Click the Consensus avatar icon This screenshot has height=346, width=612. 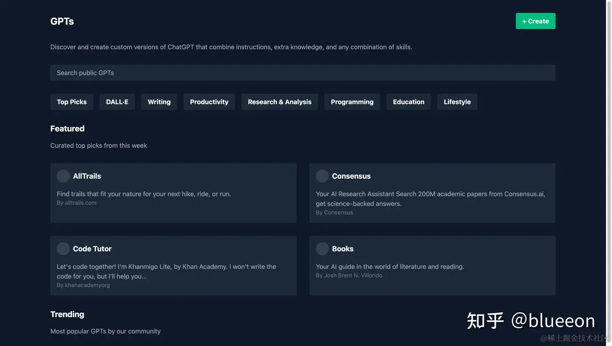322,176
